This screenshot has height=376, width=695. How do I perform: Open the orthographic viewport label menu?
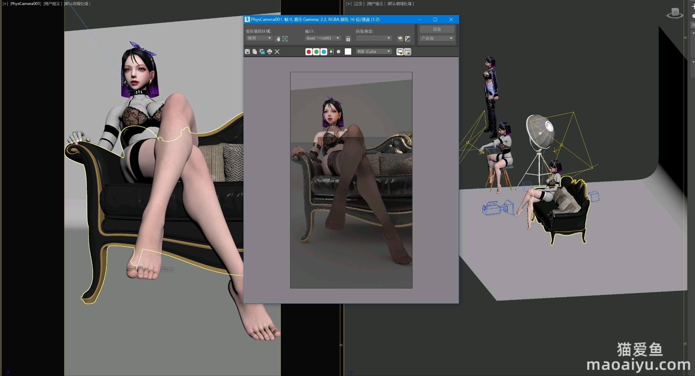pyautogui.click(x=358, y=3)
